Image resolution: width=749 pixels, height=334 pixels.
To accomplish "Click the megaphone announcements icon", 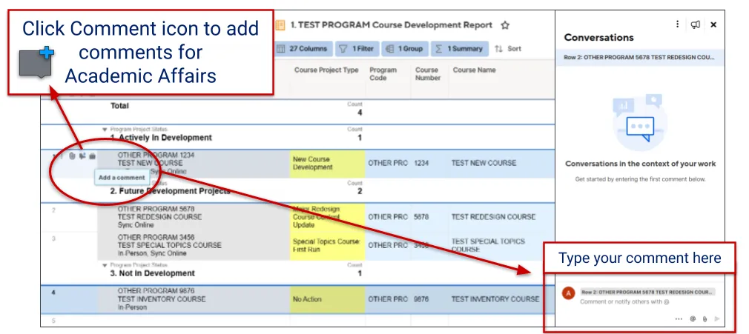I will tap(696, 24).
